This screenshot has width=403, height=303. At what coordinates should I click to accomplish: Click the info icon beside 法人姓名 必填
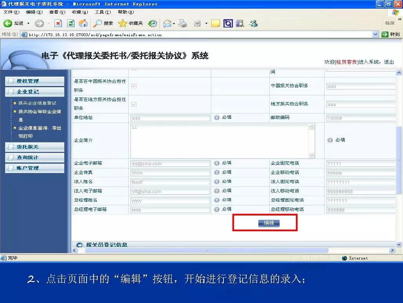(x=217, y=182)
